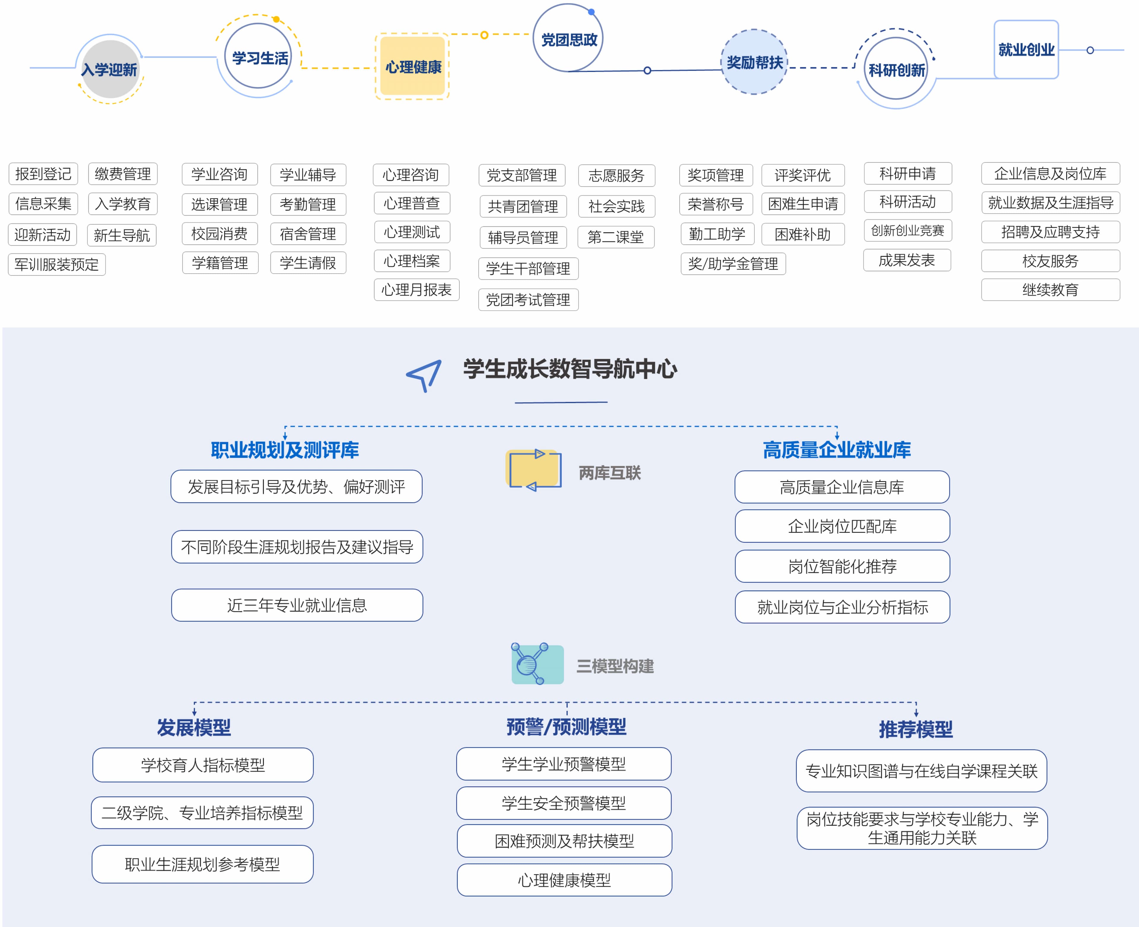The height and width of the screenshot is (927, 1139).
Task: Click 心理档案 box
Action: (x=412, y=261)
